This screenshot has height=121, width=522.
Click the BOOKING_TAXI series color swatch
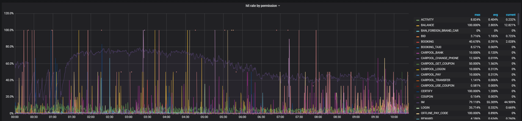[418, 47]
